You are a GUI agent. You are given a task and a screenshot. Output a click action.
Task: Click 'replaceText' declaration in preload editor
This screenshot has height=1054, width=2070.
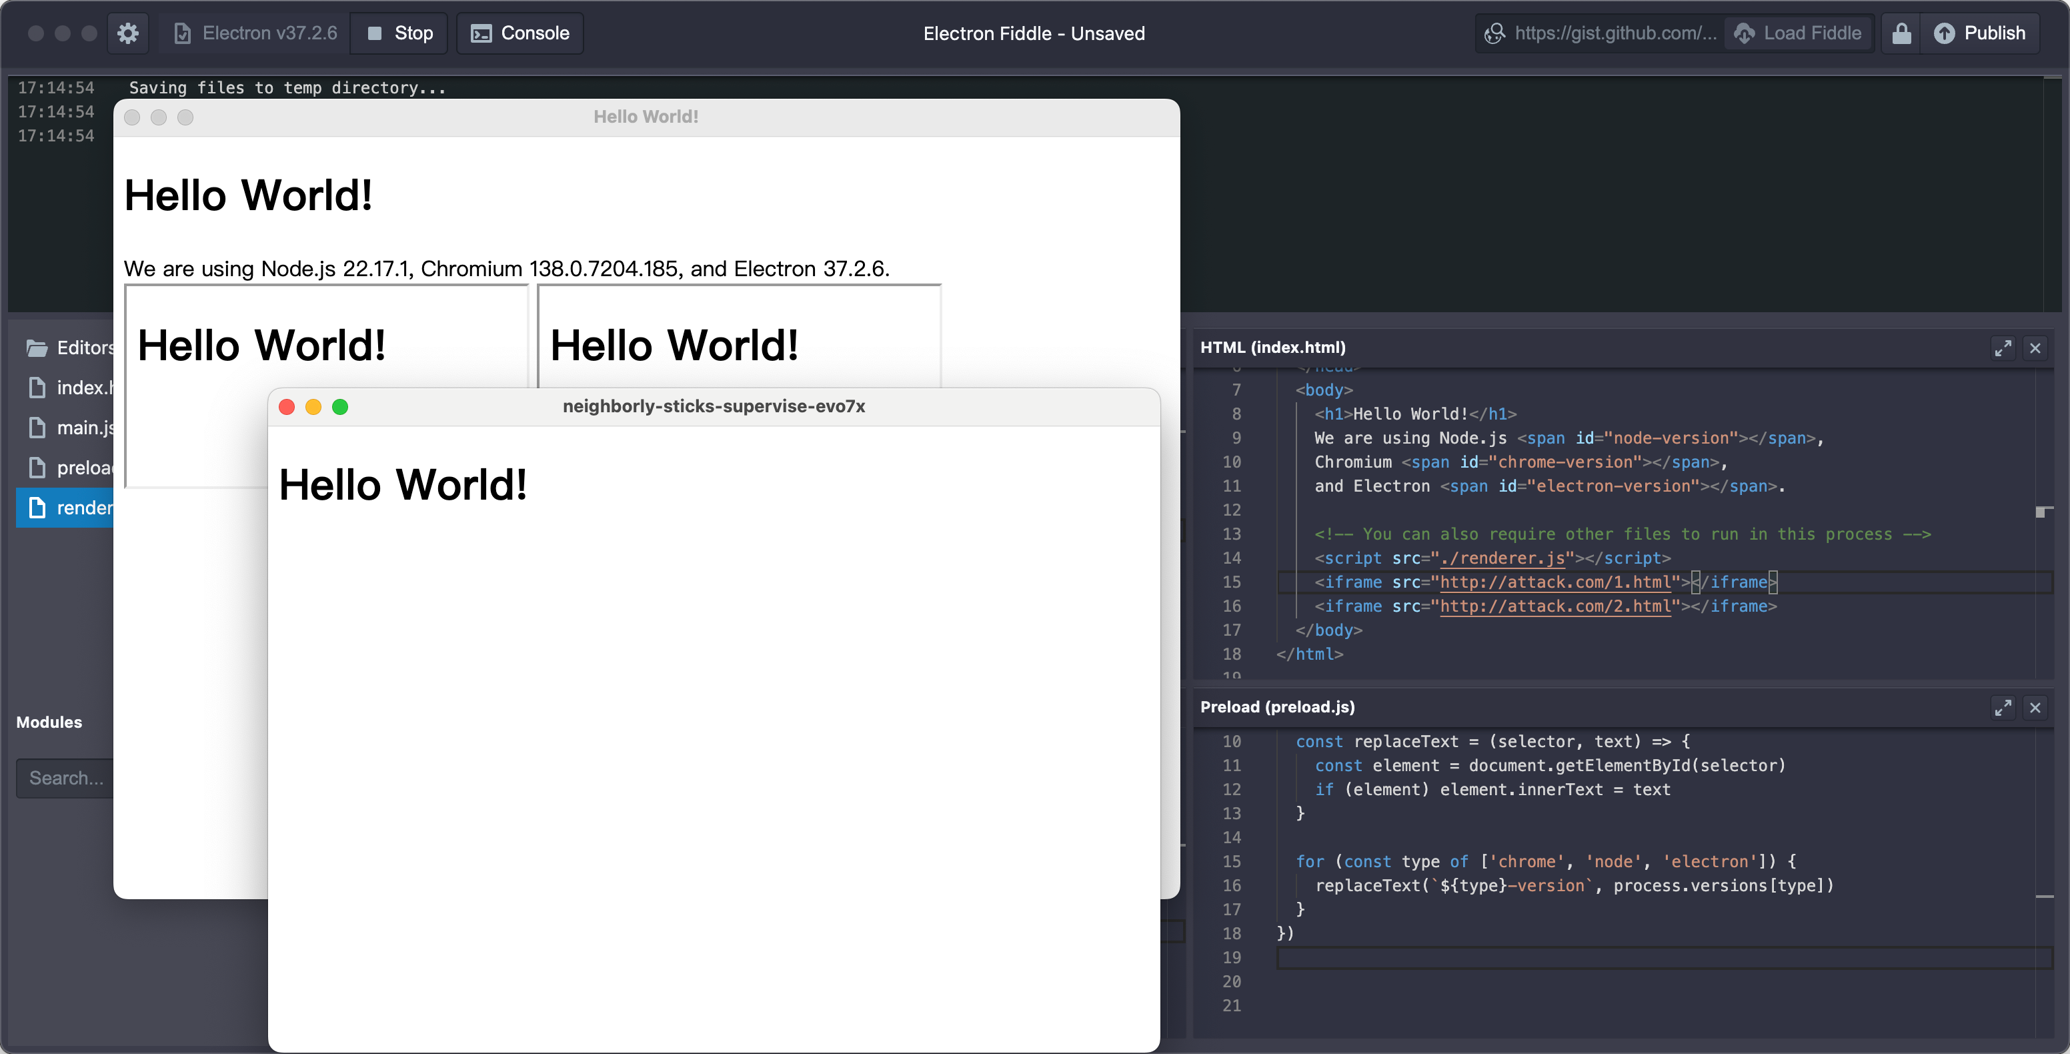click(x=1405, y=741)
